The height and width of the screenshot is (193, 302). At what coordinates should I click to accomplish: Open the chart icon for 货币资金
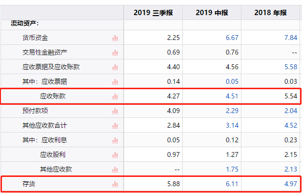coord(115,38)
